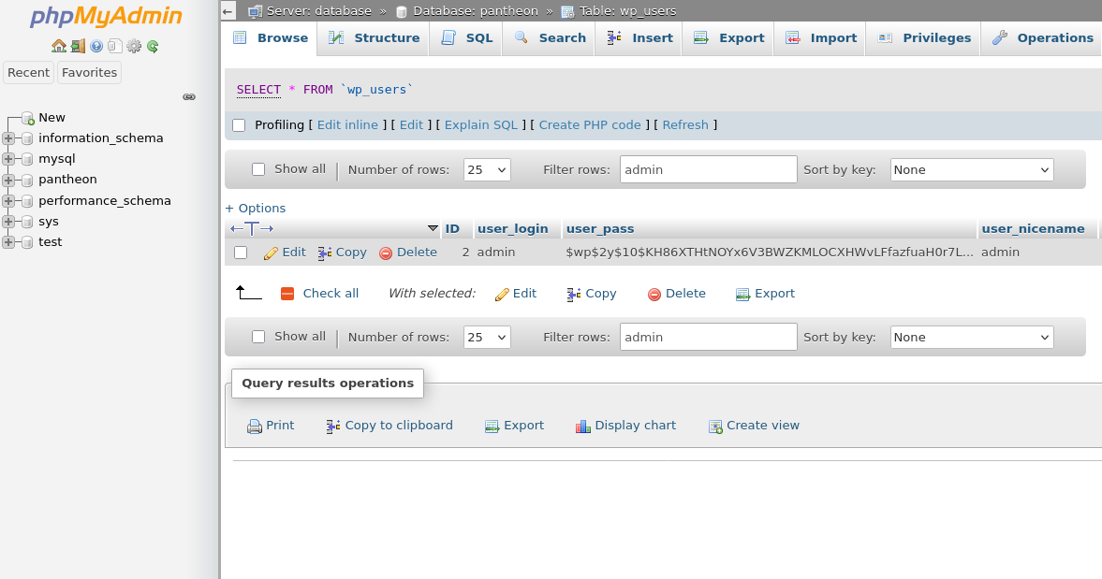The width and height of the screenshot is (1102, 579).
Task: Click the phpMyAdmin logo
Action: point(106,16)
